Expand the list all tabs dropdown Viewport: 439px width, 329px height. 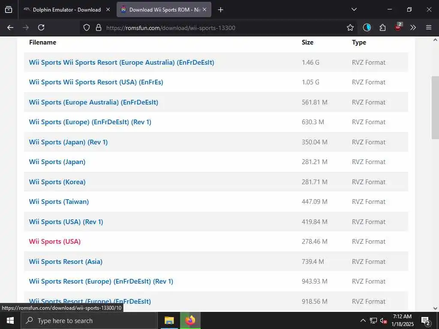click(x=354, y=9)
